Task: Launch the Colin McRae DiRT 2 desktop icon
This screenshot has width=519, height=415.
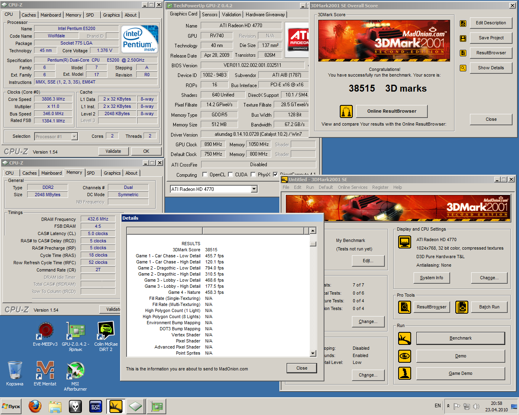Action: [x=106, y=336]
